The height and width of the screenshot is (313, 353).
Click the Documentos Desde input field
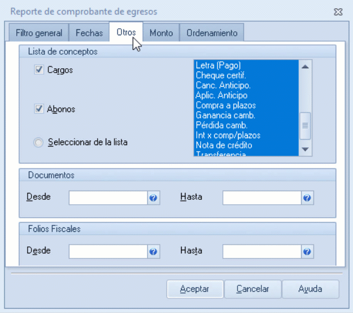108,198
